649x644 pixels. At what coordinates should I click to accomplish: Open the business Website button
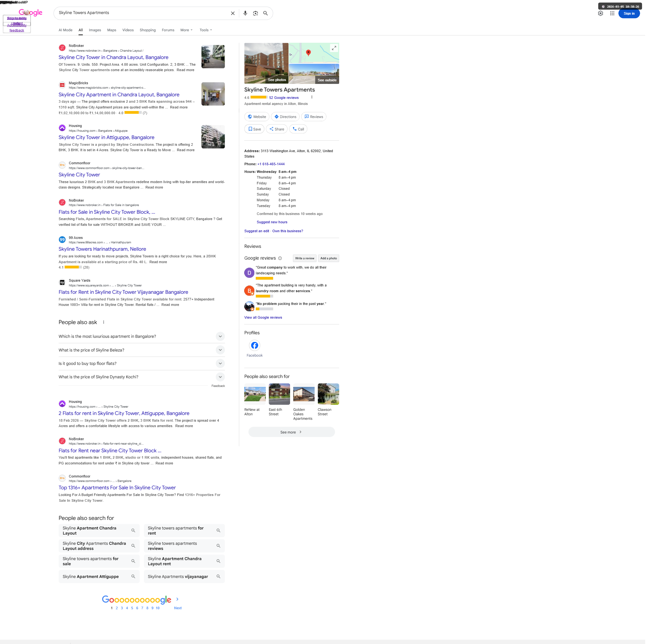[258, 117]
